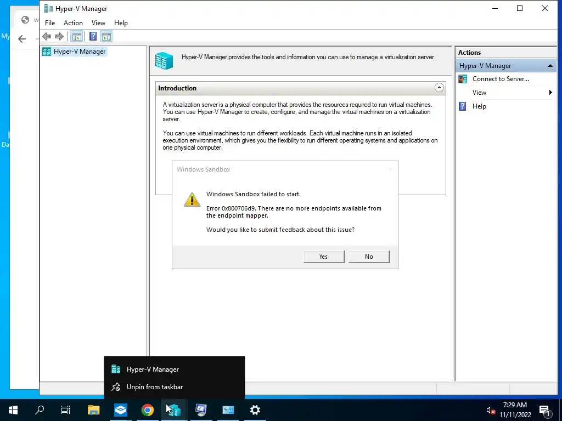Click the Hyper-V Manager title bar icon
Screen dimensions: 562x421
48,8
